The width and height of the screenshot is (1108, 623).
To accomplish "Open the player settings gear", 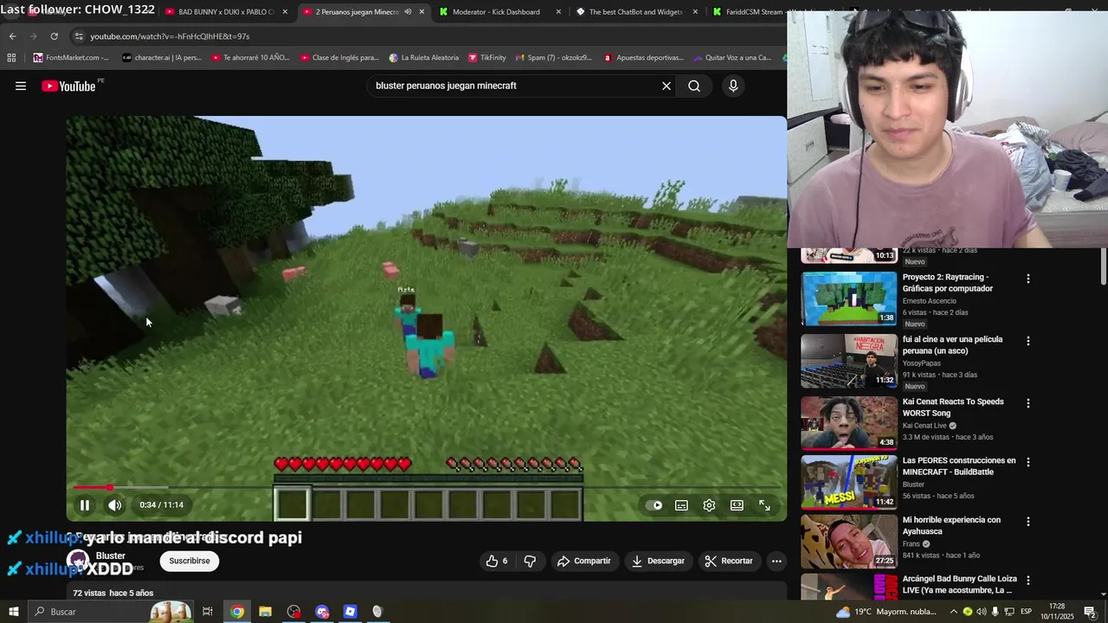I will point(710,505).
